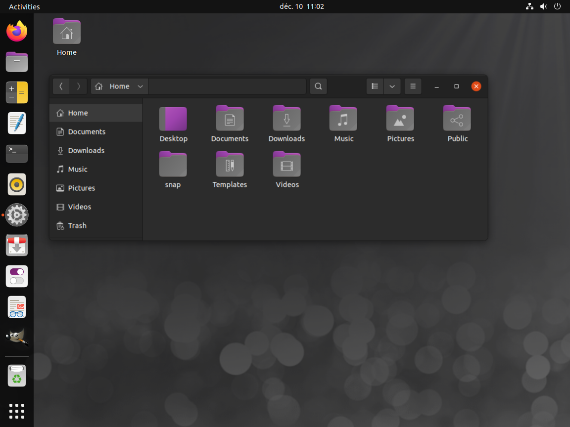The width and height of the screenshot is (570, 427).
Task: Launch Calculator from the dock
Action: click(x=17, y=92)
